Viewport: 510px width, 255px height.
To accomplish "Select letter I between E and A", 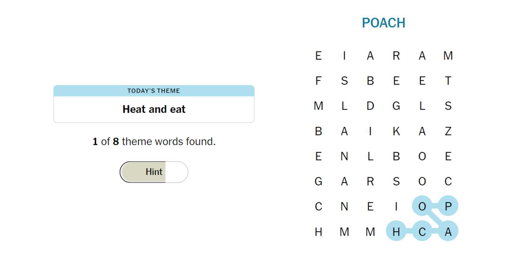I will [x=344, y=56].
